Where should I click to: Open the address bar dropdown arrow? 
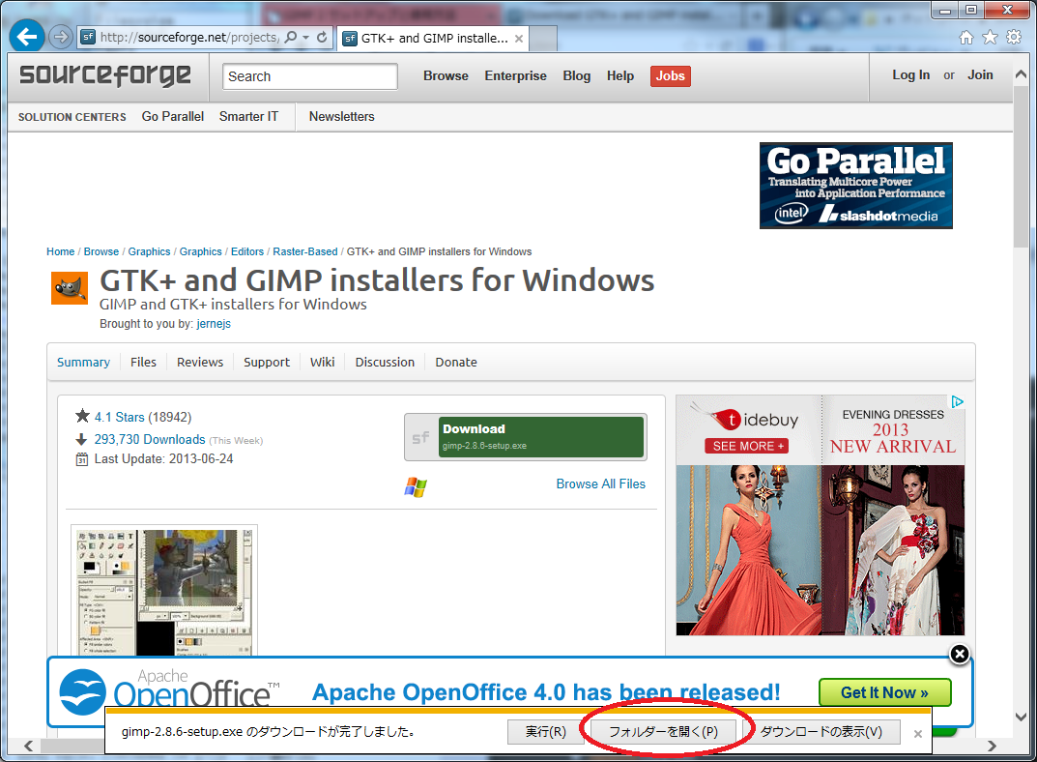point(305,38)
